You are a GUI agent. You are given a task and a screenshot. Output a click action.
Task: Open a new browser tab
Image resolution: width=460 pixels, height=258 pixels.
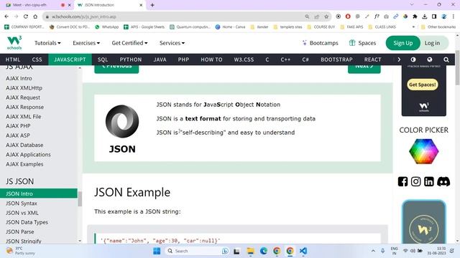tap(152, 5)
